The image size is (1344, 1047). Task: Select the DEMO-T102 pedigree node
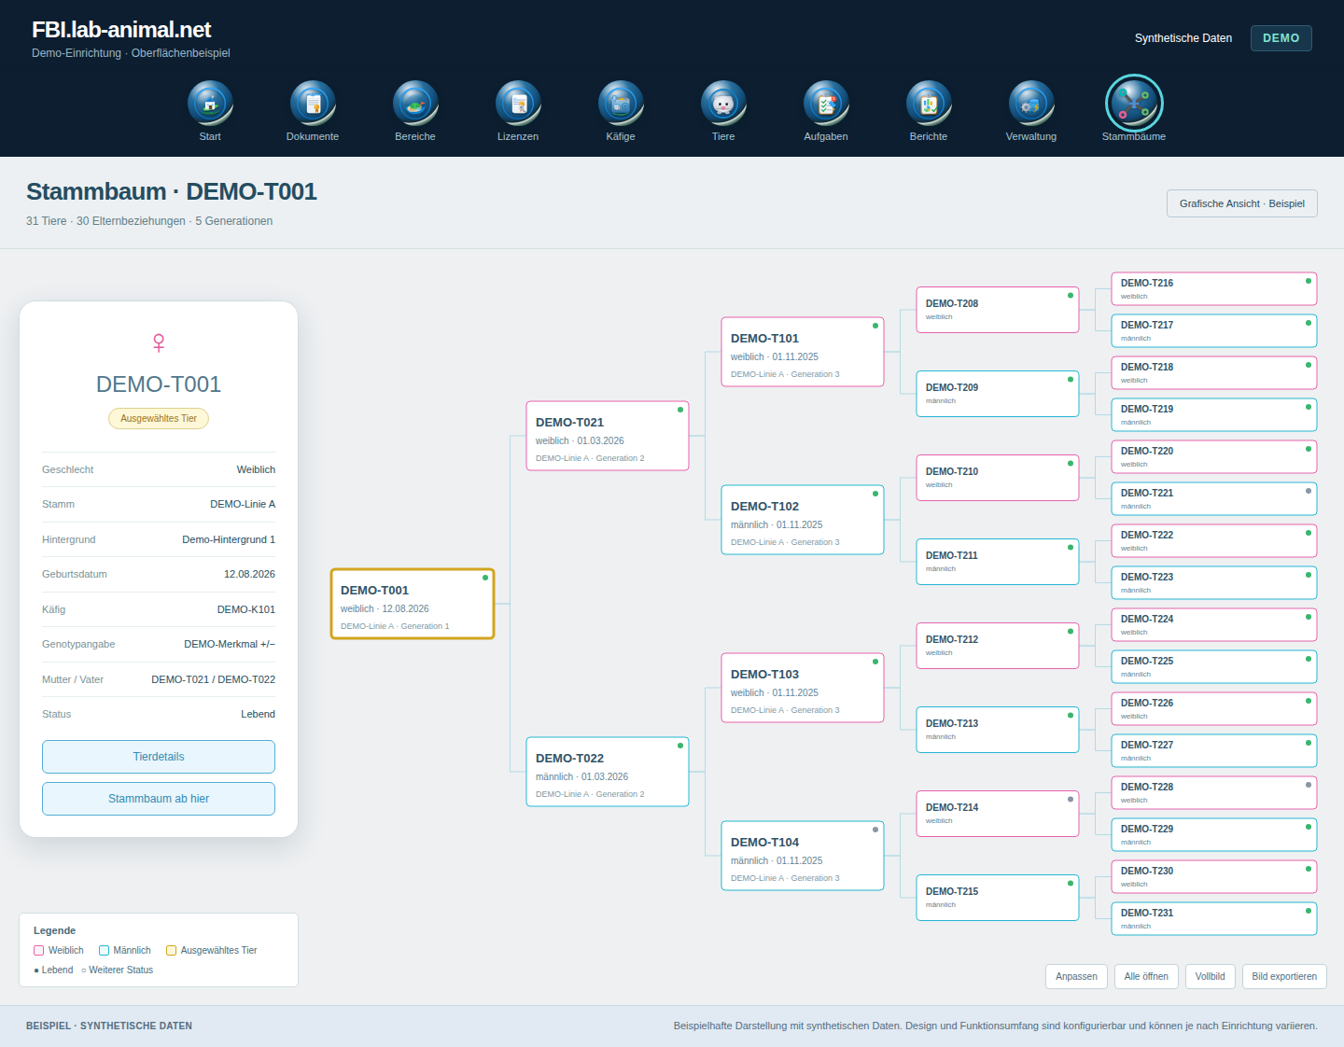tap(803, 520)
